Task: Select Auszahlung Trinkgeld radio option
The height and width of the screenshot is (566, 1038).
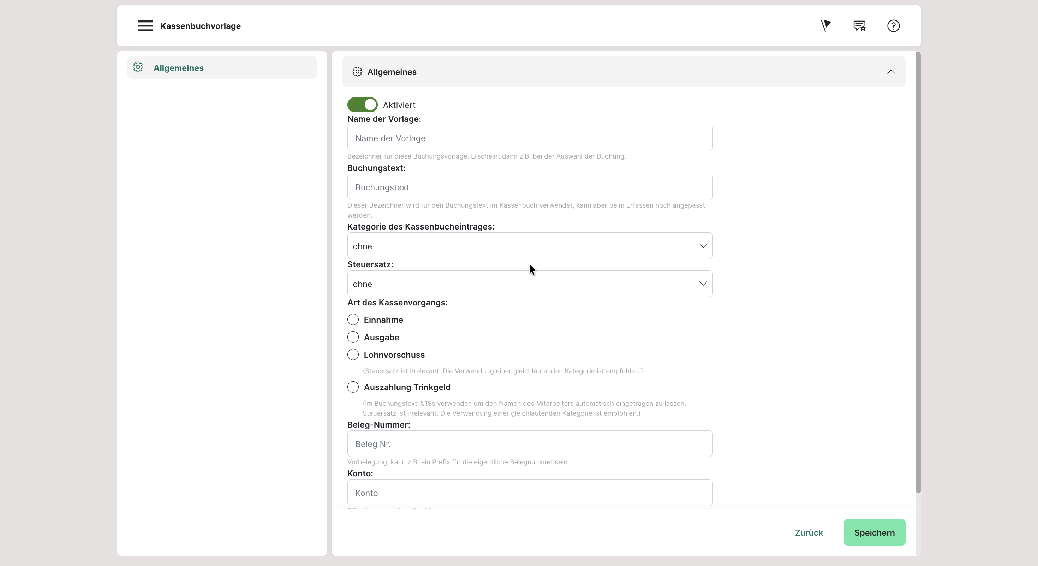Action: (353, 387)
